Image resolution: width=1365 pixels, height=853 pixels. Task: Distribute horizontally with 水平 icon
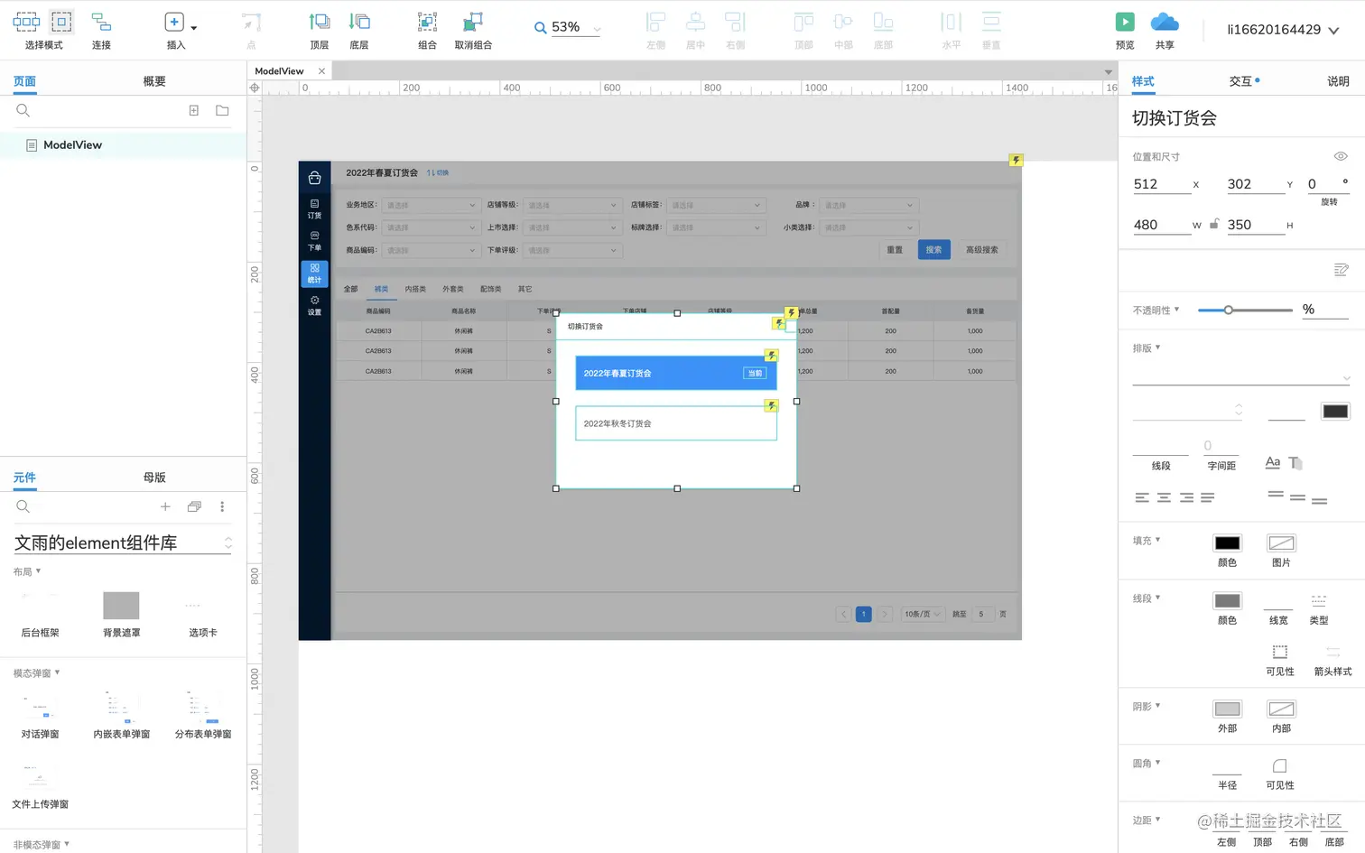coord(952,22)
